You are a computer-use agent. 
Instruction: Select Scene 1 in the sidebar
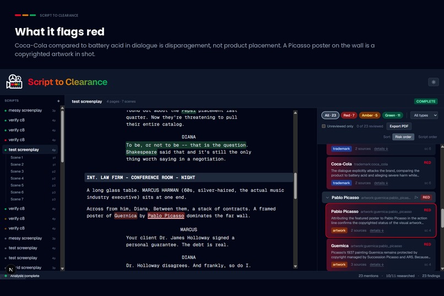[17, 158]
